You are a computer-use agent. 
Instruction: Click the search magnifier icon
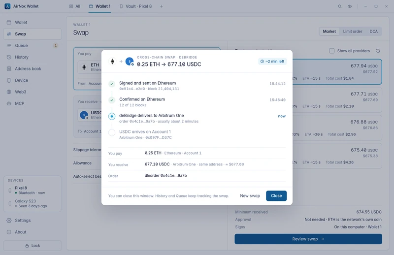(340, 6)
